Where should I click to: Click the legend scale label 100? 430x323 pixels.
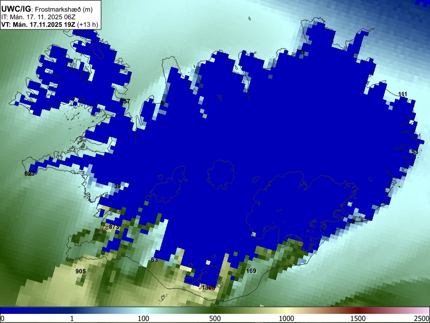144,318
